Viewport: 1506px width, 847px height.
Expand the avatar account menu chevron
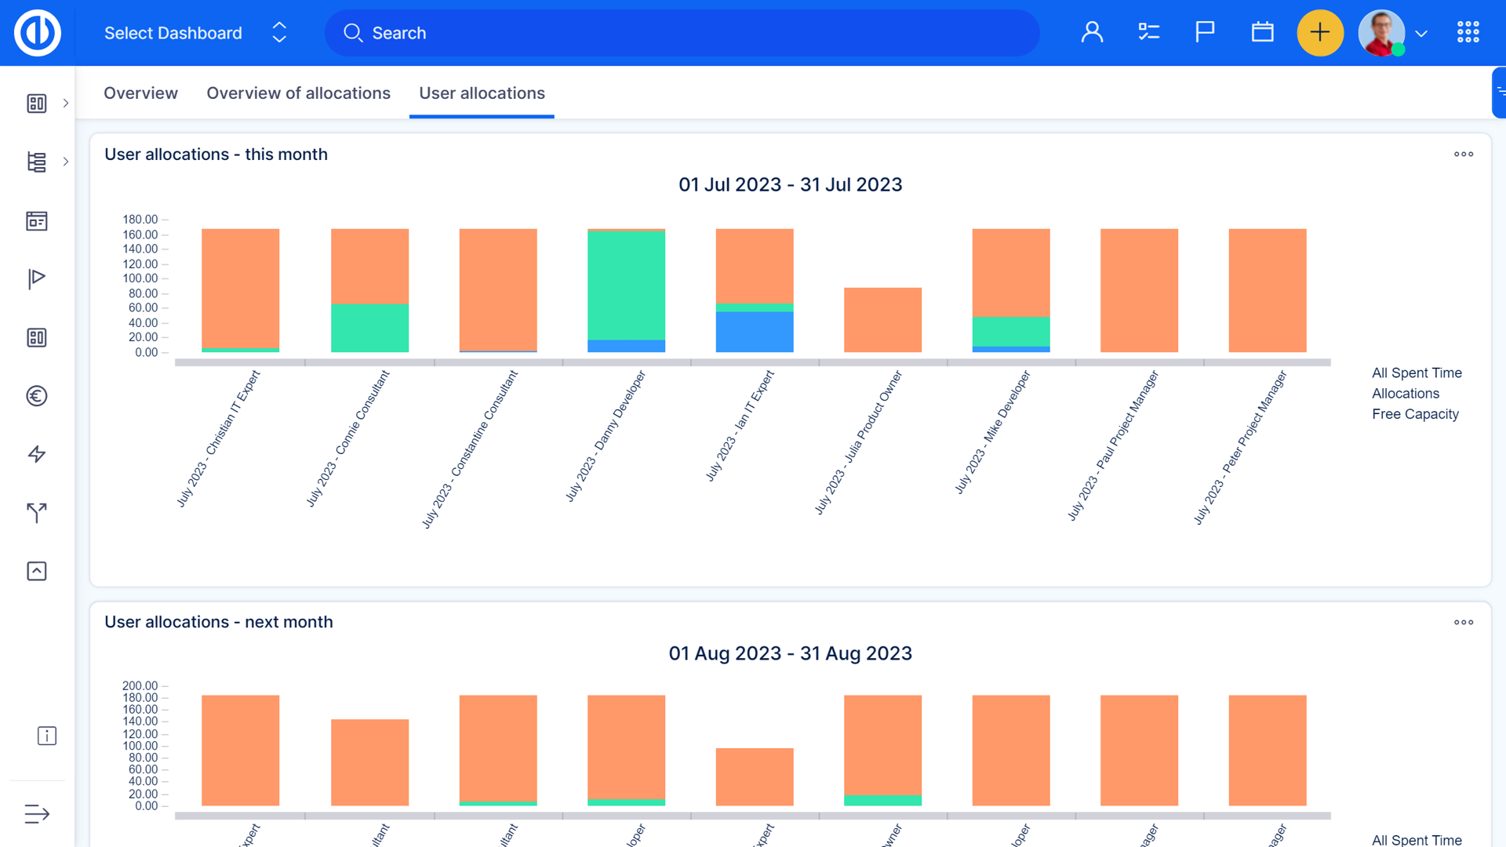(1421, 34)
